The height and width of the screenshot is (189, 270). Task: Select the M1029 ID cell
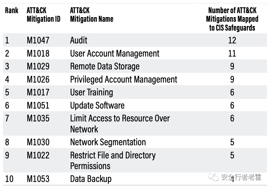point(38,66)
